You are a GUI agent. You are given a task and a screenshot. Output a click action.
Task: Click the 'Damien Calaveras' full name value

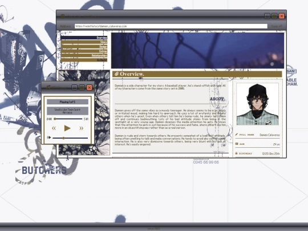click(270, 135)
